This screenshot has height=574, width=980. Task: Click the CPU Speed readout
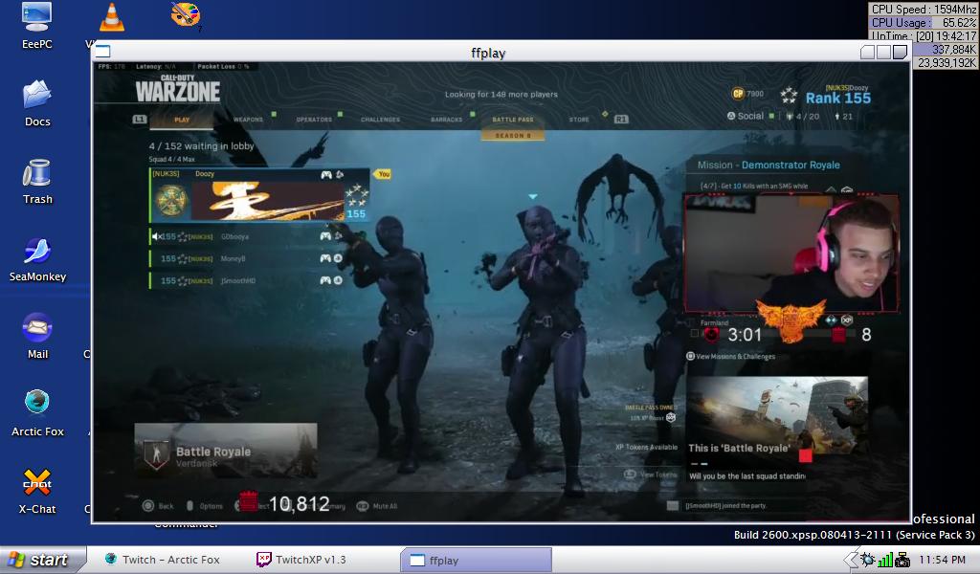(x=924, y=10)
